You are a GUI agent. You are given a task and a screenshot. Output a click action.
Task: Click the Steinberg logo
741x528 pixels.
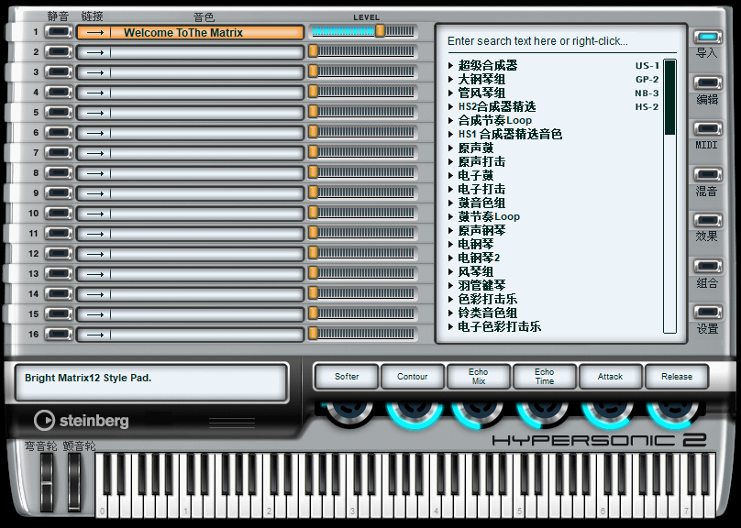[82, 420]
